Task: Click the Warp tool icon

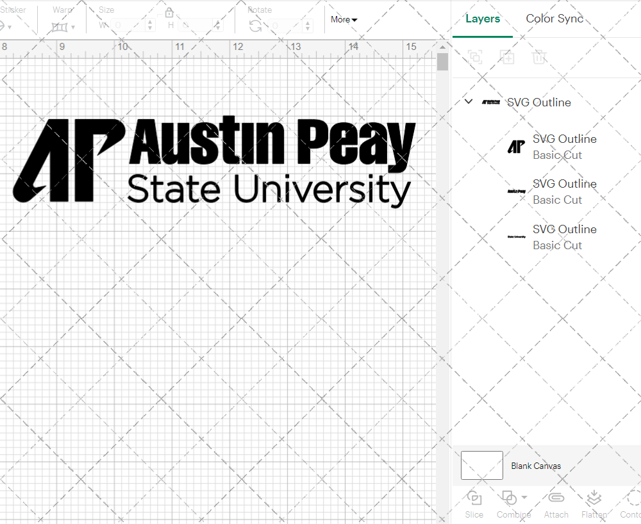Action: click(x=58, y=27)
